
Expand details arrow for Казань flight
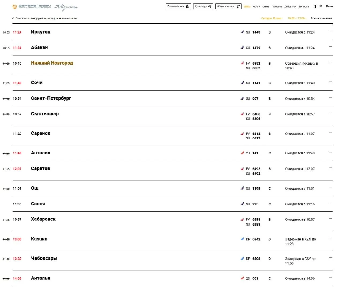pos(330,238)
